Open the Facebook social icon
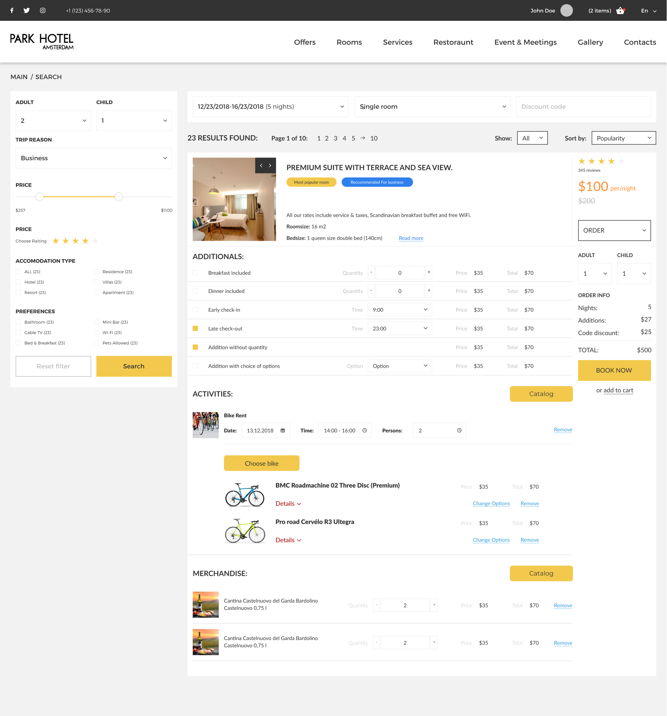This screenshot has width=667, height=716. 12,10
